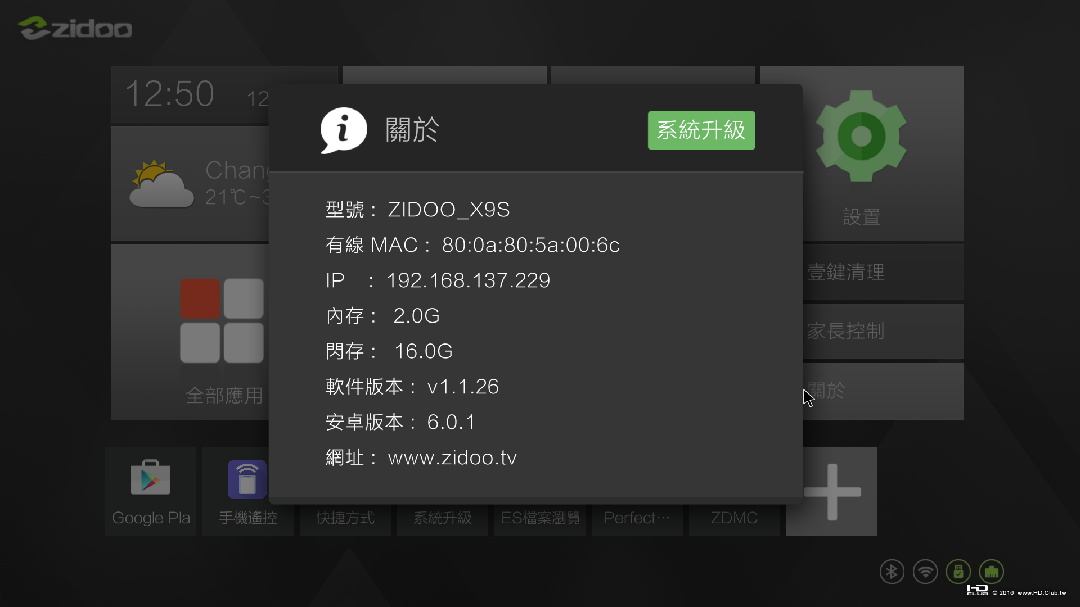Open the www.zidoo.tv website link
Screen dimensions: 1080x607
[452, 457]
